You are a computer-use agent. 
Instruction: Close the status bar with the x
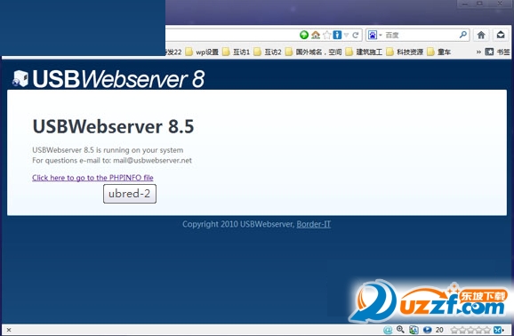(9, 330)
